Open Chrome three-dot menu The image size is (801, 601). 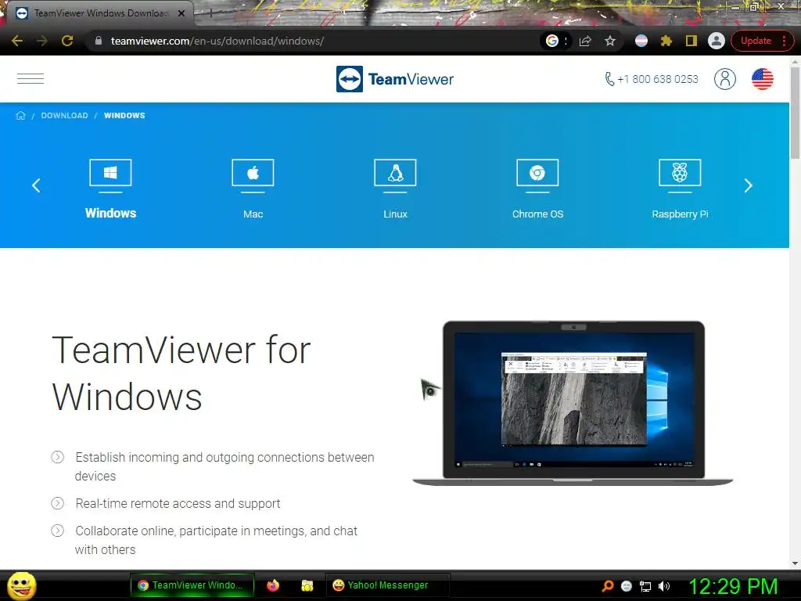pyautogui.click(x=784, y=41)
